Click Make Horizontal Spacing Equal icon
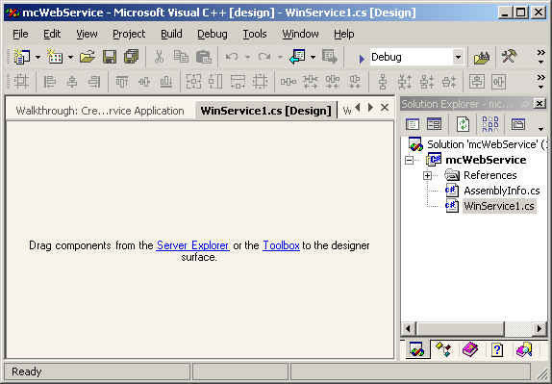This screenshot has height=384, width=552. click(x=289, y=82)
